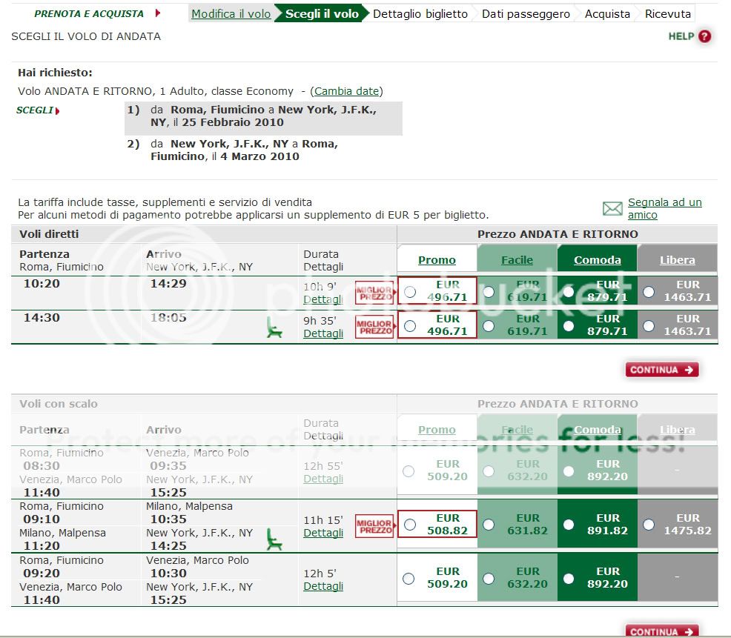Image resolution: width=731 pixels, height=638 pixels.
Task: Open Dettagli for the 10:20 direct flight
Action: [323, 299]
